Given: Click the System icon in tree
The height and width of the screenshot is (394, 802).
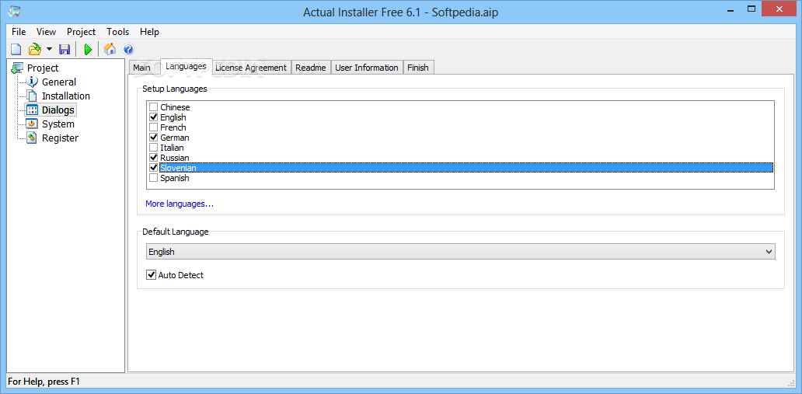Looking at the screenshot, I should click(x=32, y=124).
